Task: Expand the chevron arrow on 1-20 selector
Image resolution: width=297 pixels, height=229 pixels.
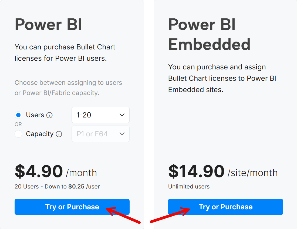Action: (x=122, y=115)
